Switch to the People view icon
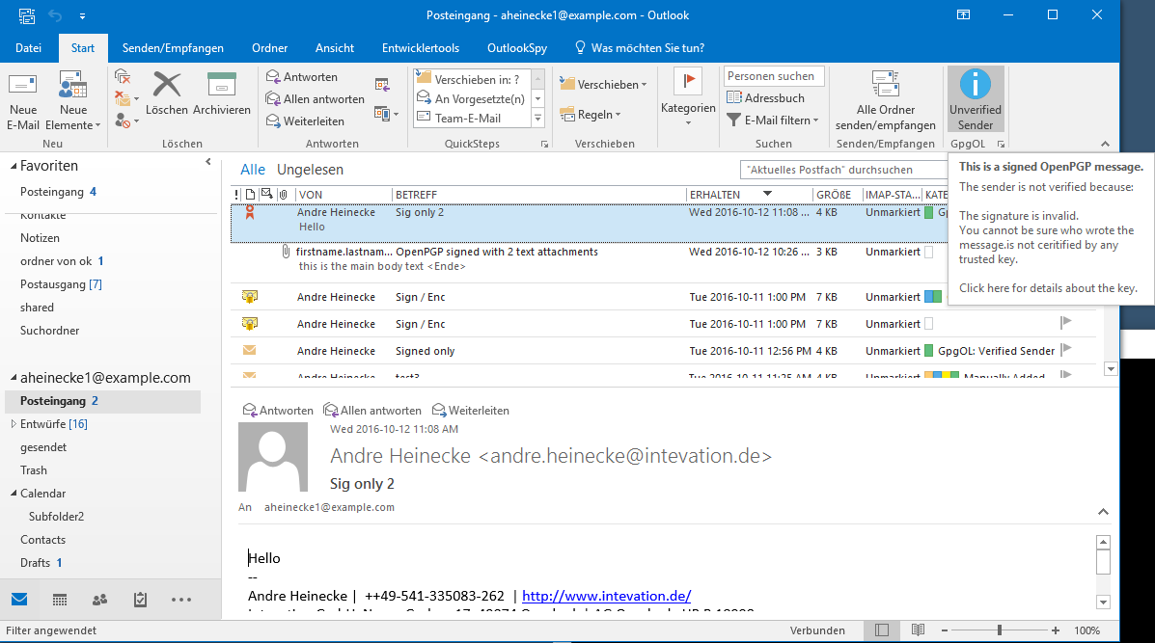 pos(99,600)
